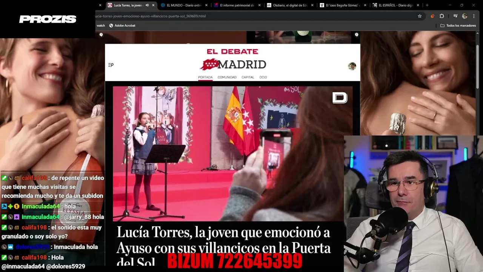Open the watch bookmark
The height and width of the screenshot is (272, 483).
coord(101,25)
